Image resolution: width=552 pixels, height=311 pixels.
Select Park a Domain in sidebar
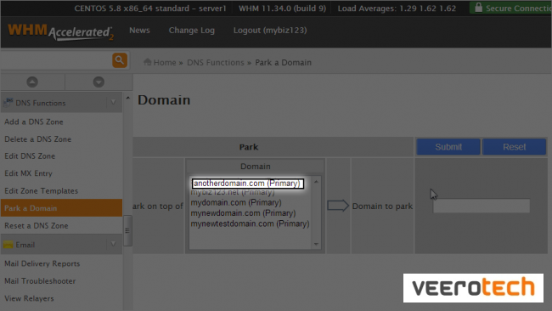61,208
